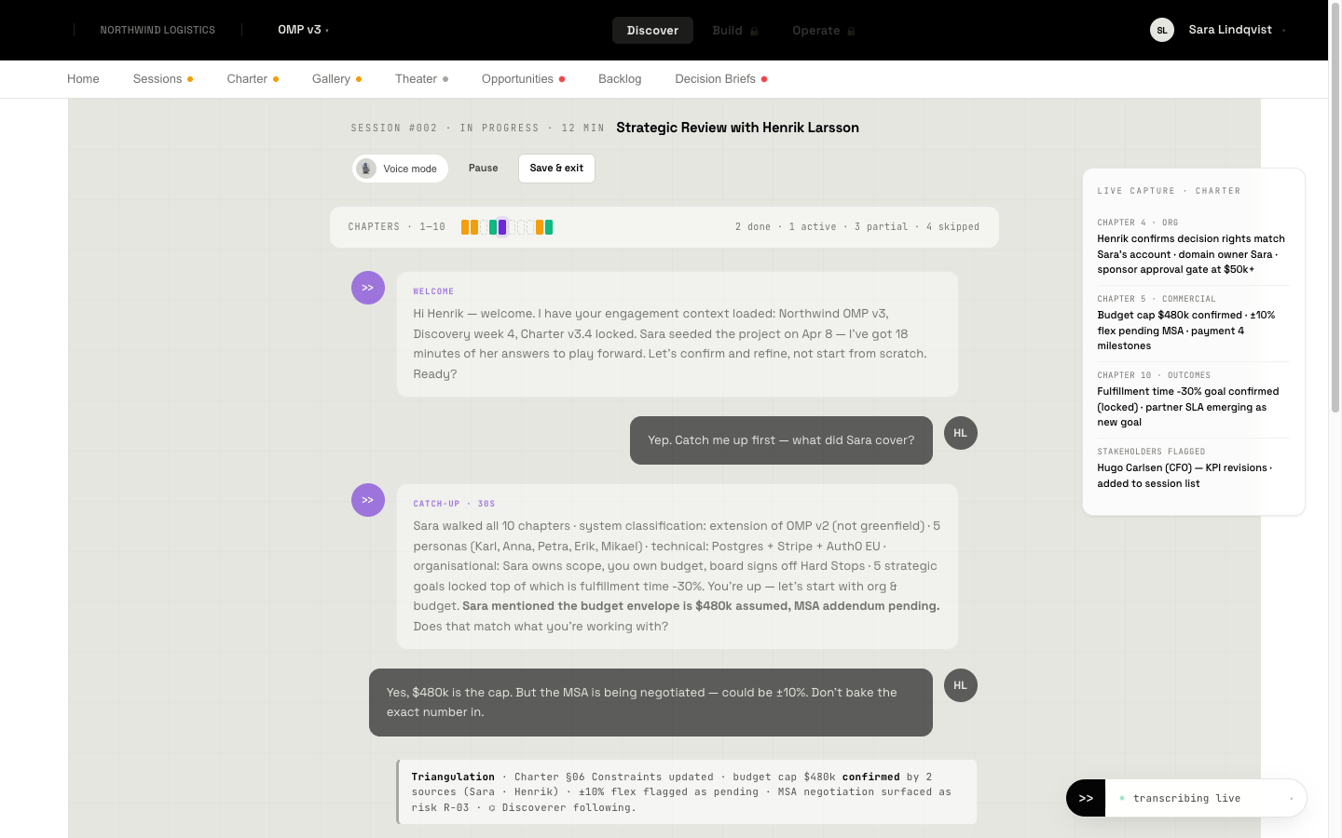Open the Sessions tab
This screenshot has width=1342, height=838.
(x=163, y=79)
